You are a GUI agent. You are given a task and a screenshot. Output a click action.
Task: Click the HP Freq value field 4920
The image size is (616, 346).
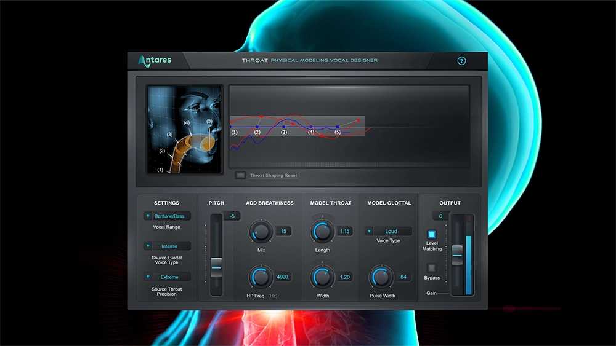(x=283, y=277)
